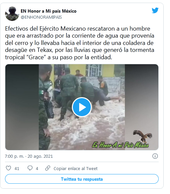Click the chain link copy icon
The width and height of the screenshot is (170, 194).
(48, 168)
